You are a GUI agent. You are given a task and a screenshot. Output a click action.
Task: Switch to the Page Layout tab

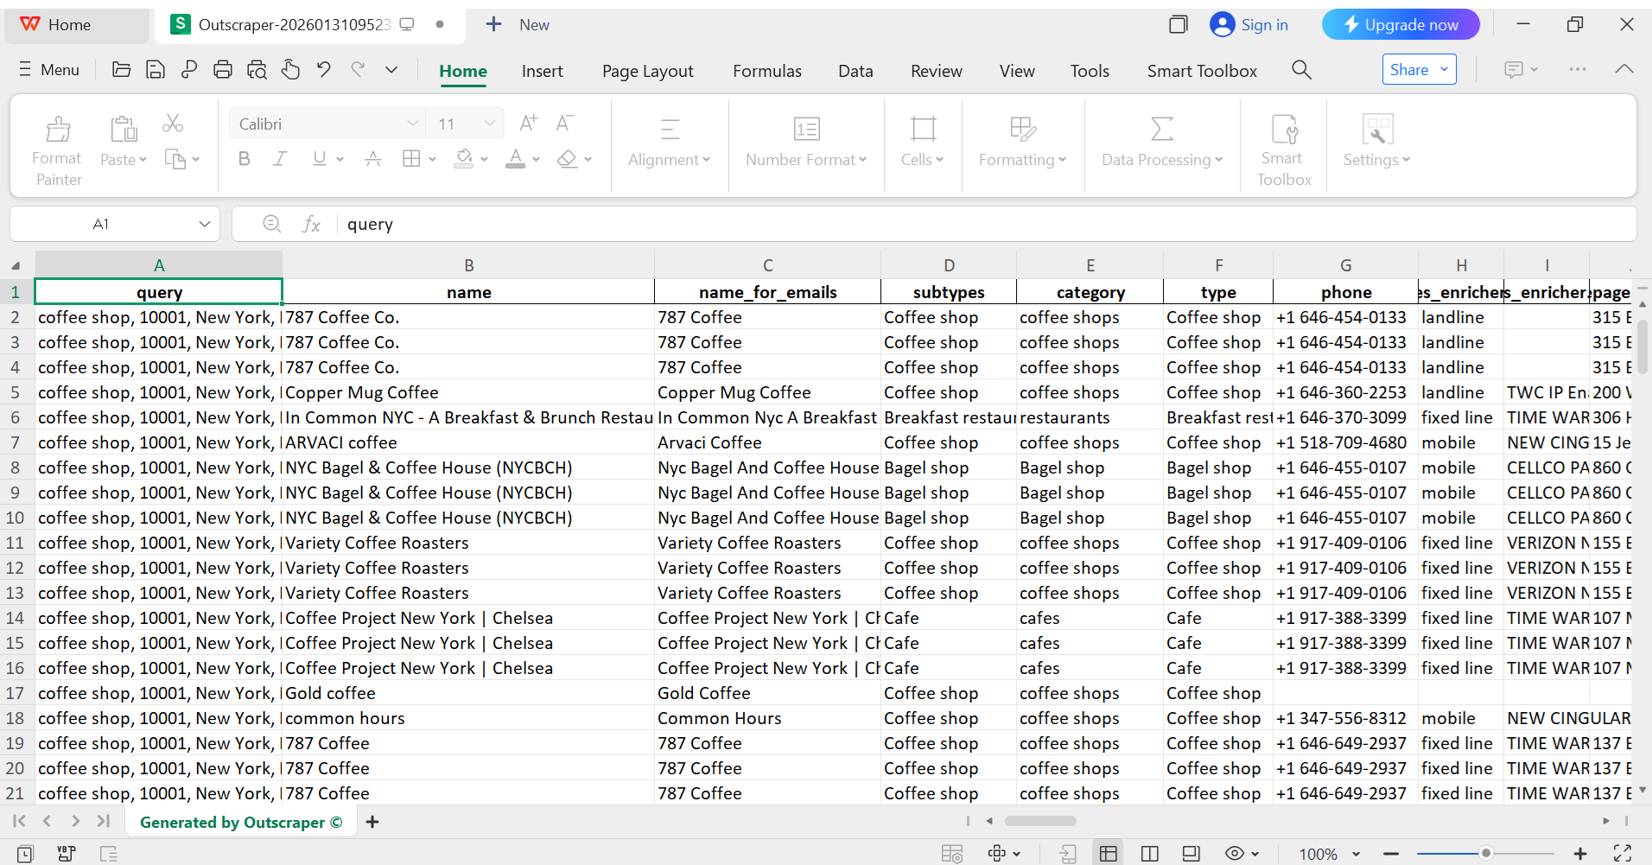tap(647, 71)
